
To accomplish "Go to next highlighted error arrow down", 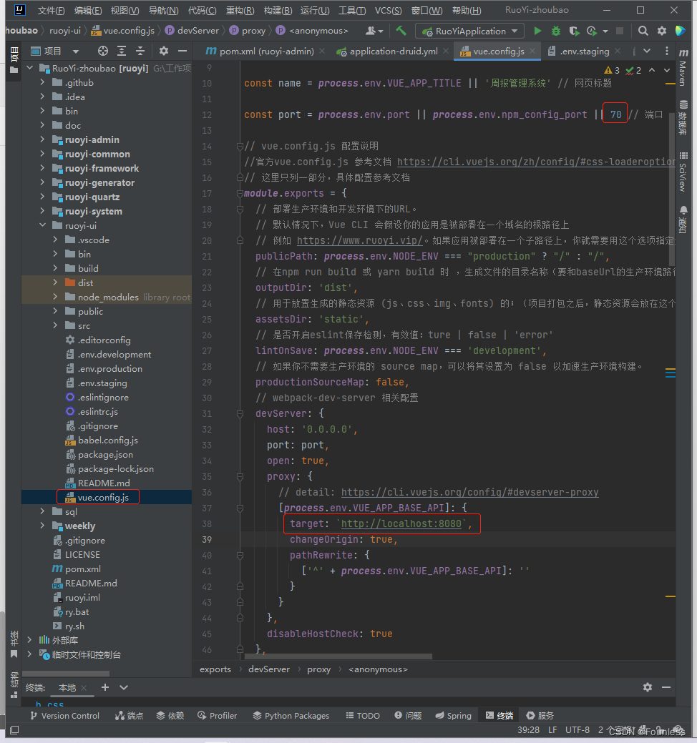I will click(667, 70).
